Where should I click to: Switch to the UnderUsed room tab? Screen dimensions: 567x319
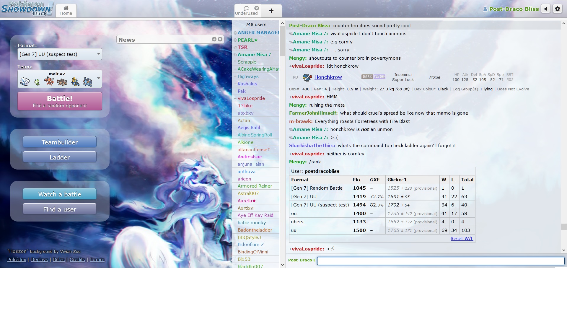[246, 11]
